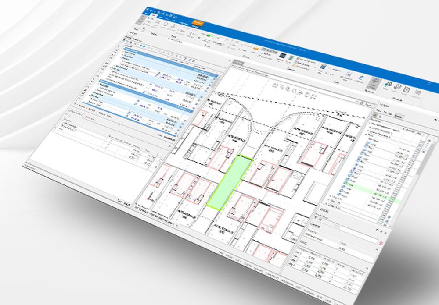Click the green striped hatch icon
The image size is (439, 305).
coord(291,58)
